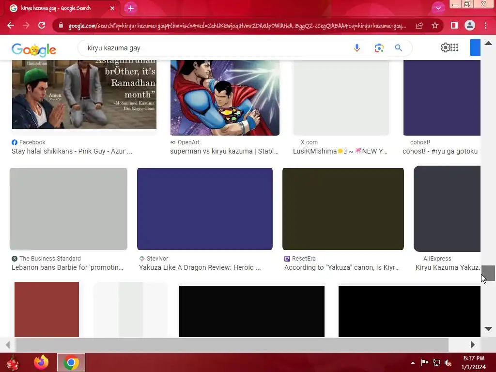Open a new tab
This screenshot has height=372, width=496.
131,8
